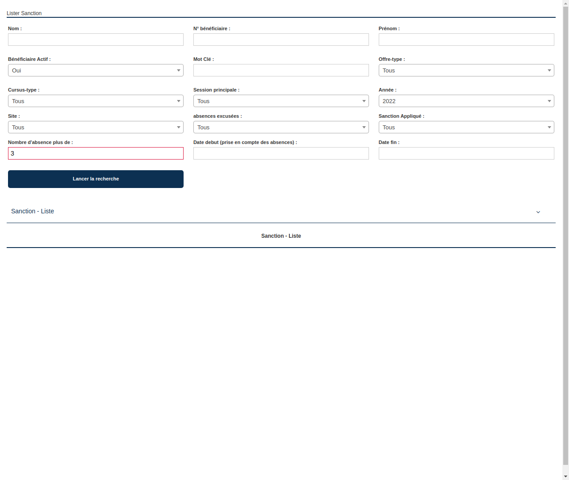The height and width of the screenshot is (480, 569).
Task: Click the page scrollbar on the right
Action: (565, 240)
